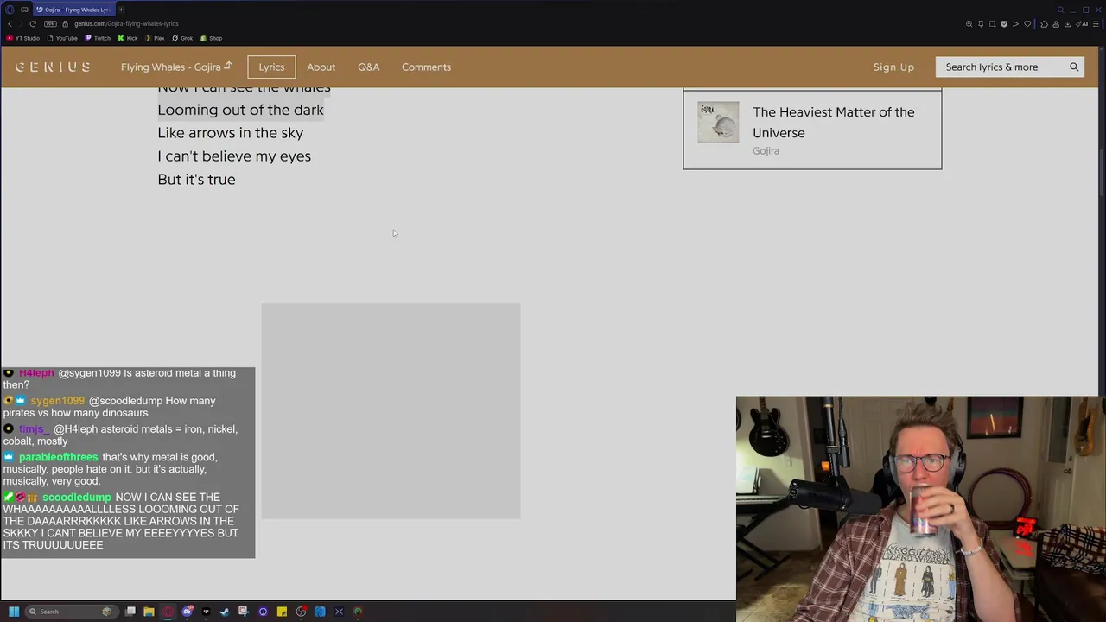Open the Q&A tab
Screen dimensions: 1106x622
coord(369,67)
